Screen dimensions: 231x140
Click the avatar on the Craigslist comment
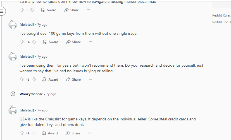click(x=13, y=110)
